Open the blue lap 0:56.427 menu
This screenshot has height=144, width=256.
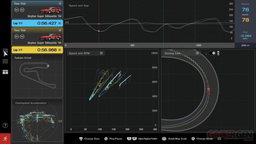pos(60,23)
